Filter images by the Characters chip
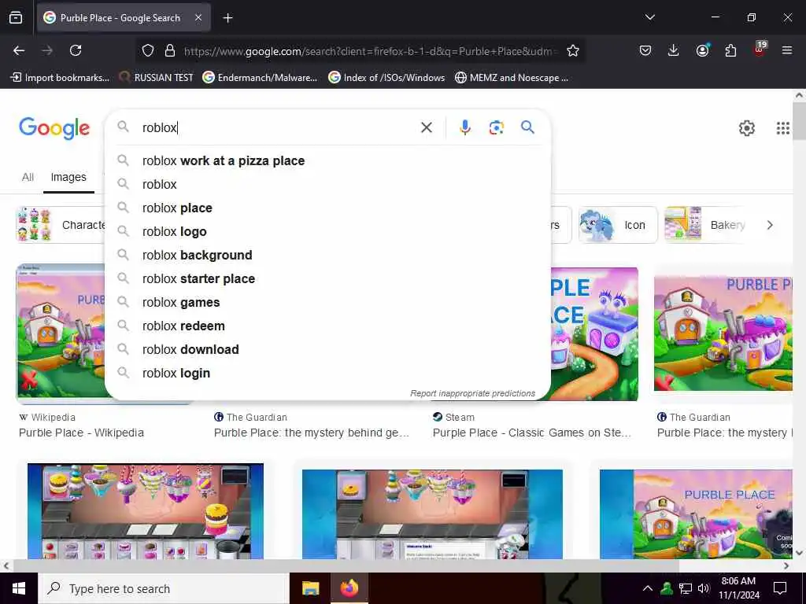The image size is (806, 604). click(x=61, y=225)
